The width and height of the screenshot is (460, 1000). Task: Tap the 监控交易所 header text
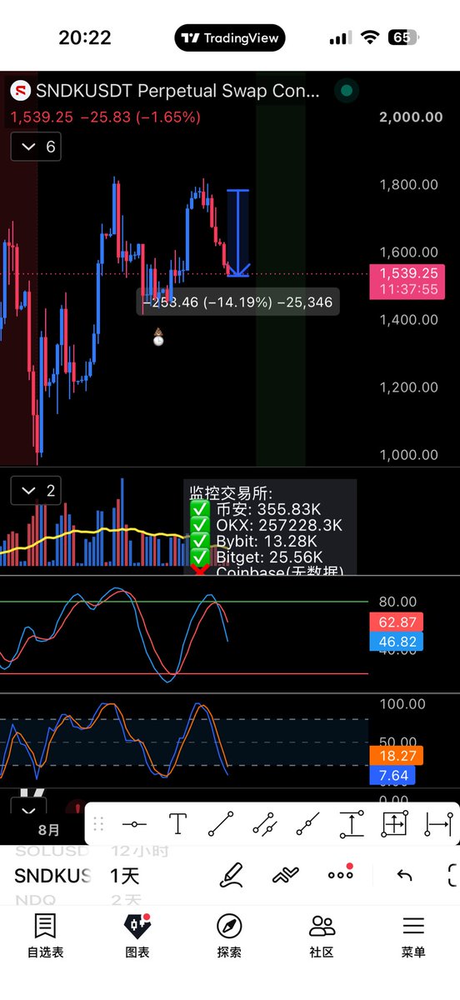pos(231,493)
